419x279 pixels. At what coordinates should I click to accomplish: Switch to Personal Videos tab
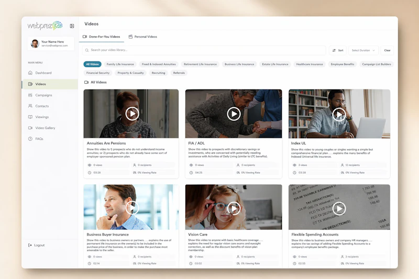(x=143, y=37)
